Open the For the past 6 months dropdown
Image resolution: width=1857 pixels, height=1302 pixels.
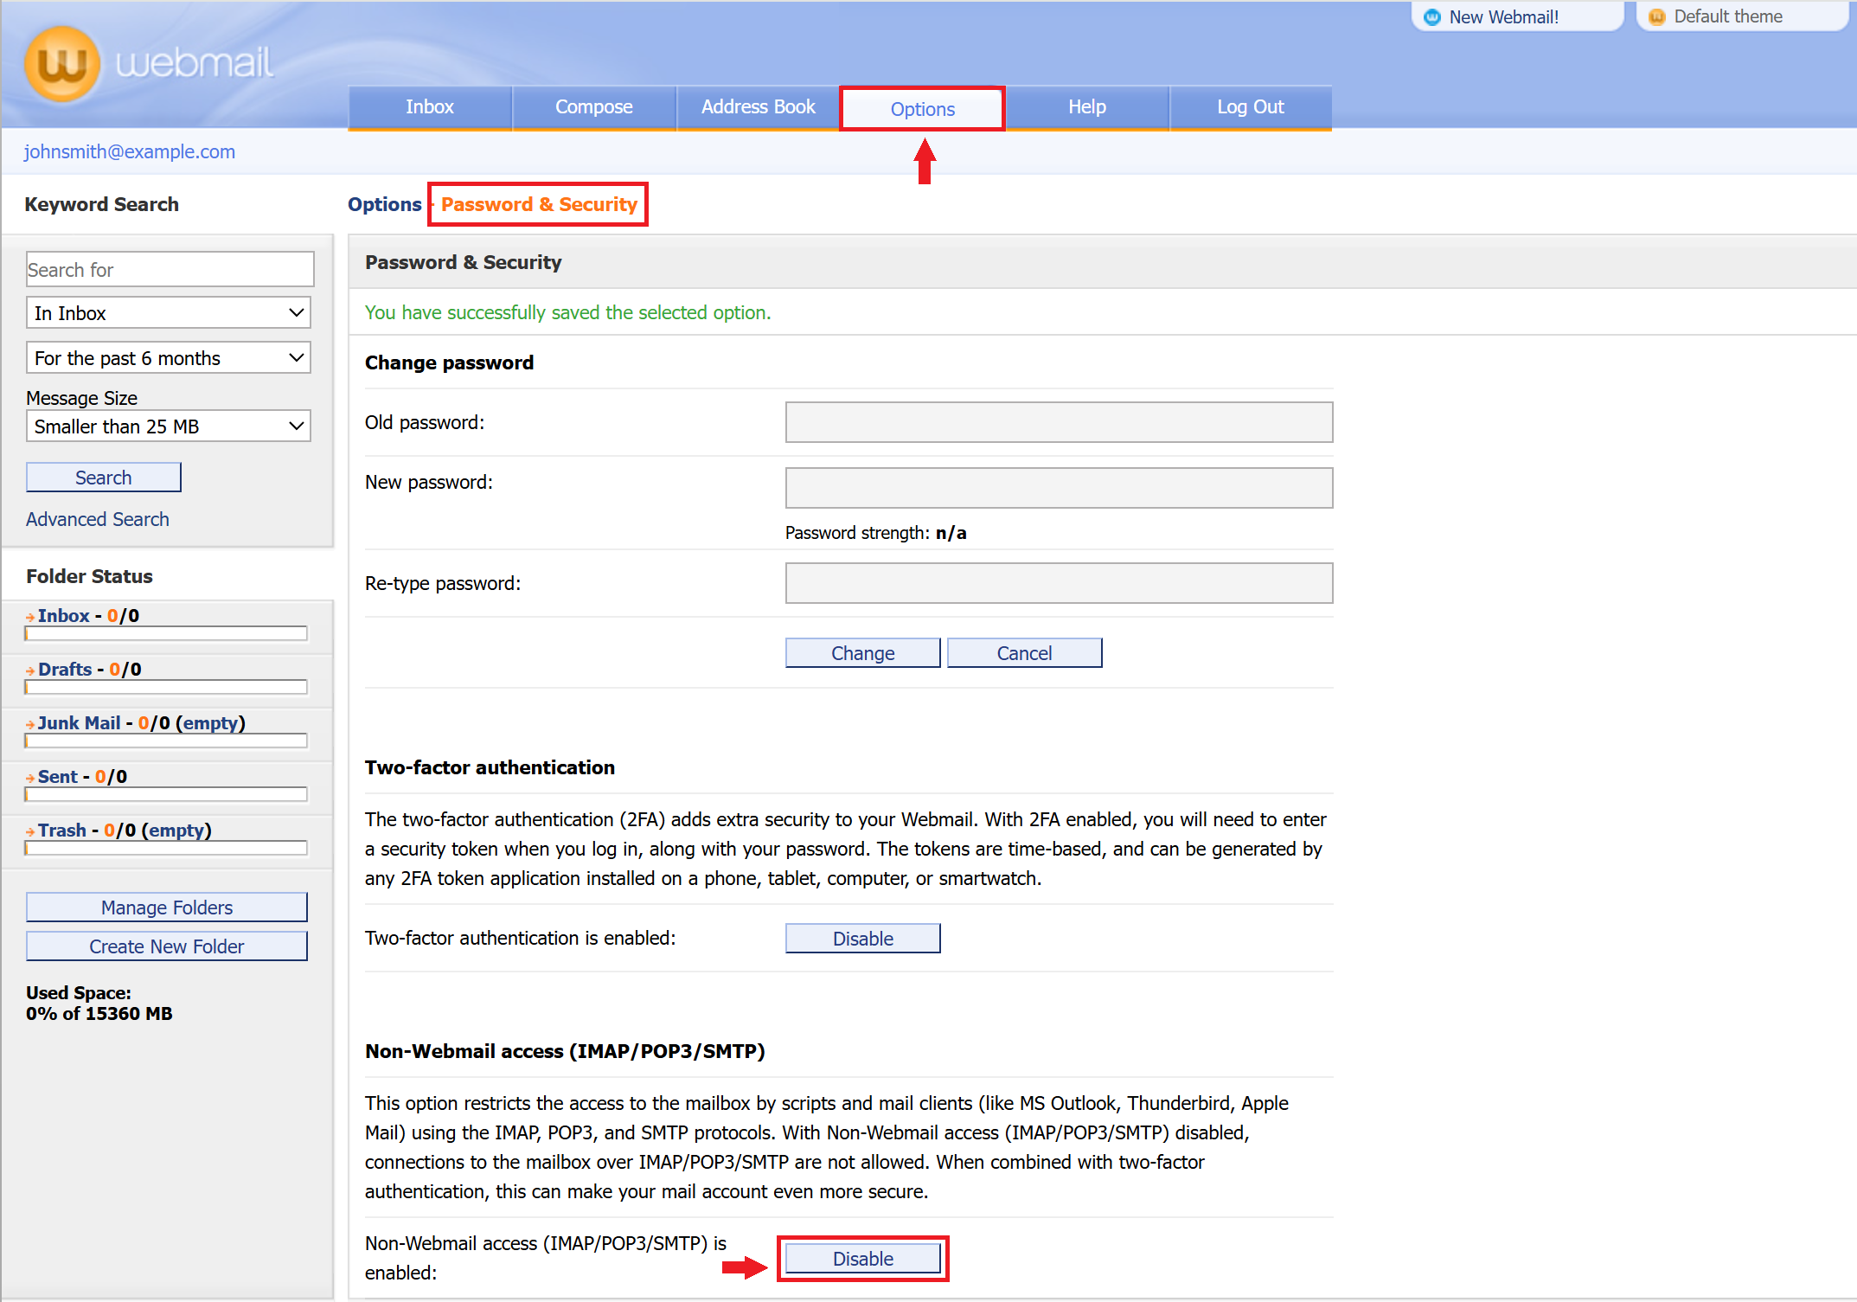click(169, 358)
